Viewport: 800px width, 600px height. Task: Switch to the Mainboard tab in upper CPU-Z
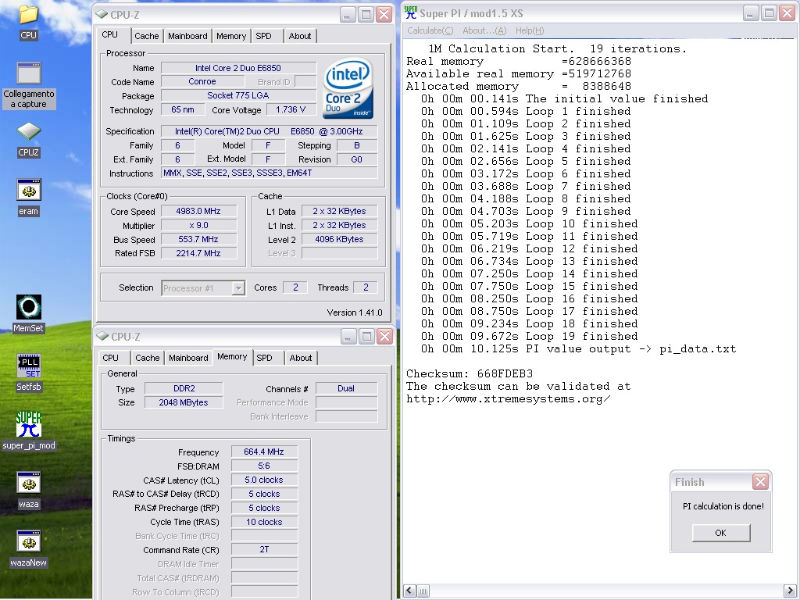click(x=187, y=36)
